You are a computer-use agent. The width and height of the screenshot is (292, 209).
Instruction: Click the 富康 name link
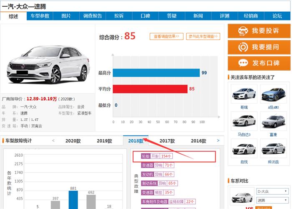point(273,135)
